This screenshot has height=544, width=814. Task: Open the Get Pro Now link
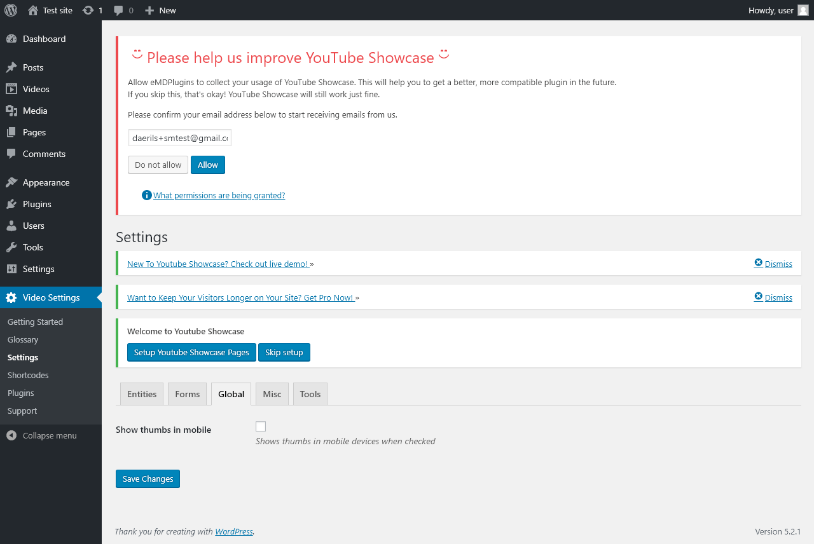241,297
